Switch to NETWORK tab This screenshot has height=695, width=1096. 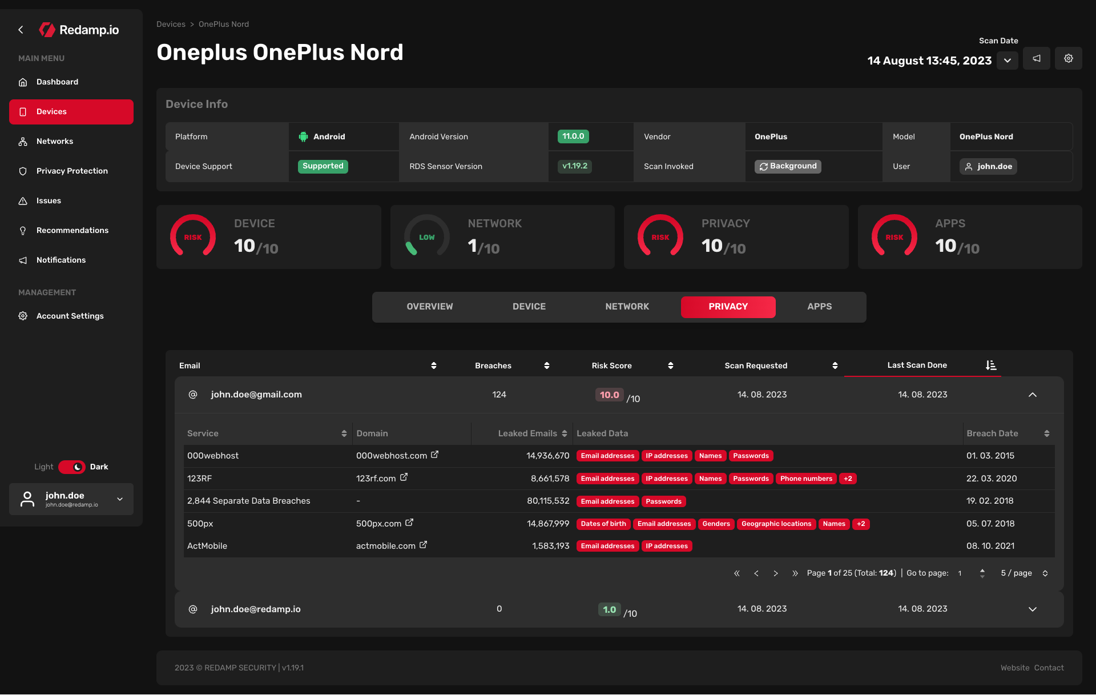627,307
